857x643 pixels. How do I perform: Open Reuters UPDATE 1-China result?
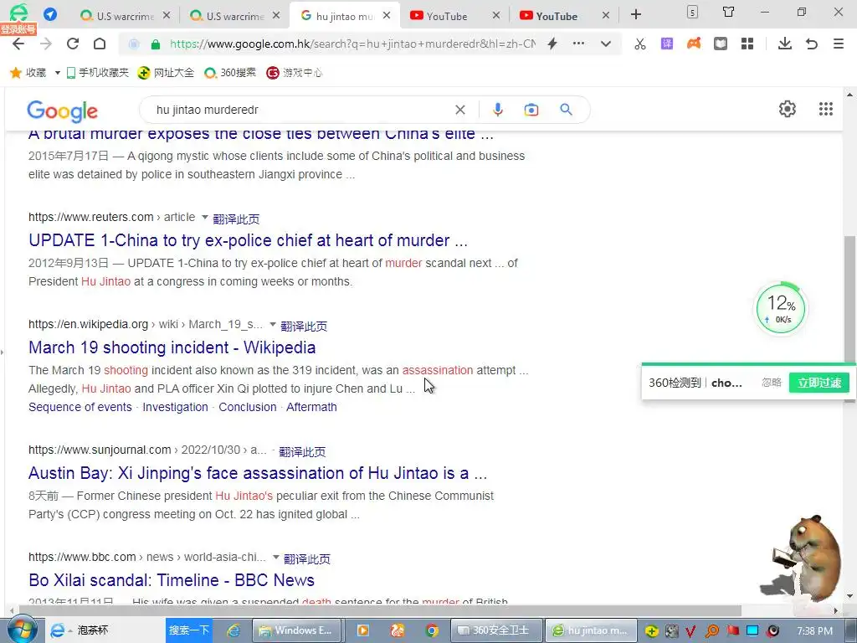click(248, 240)
